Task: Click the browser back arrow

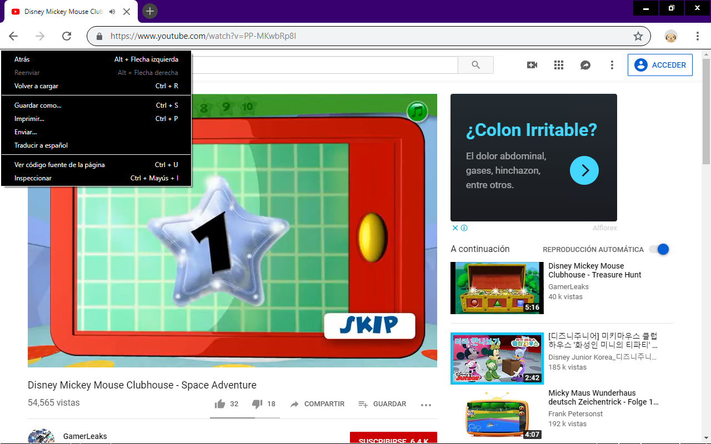Action: coord(13,36)
